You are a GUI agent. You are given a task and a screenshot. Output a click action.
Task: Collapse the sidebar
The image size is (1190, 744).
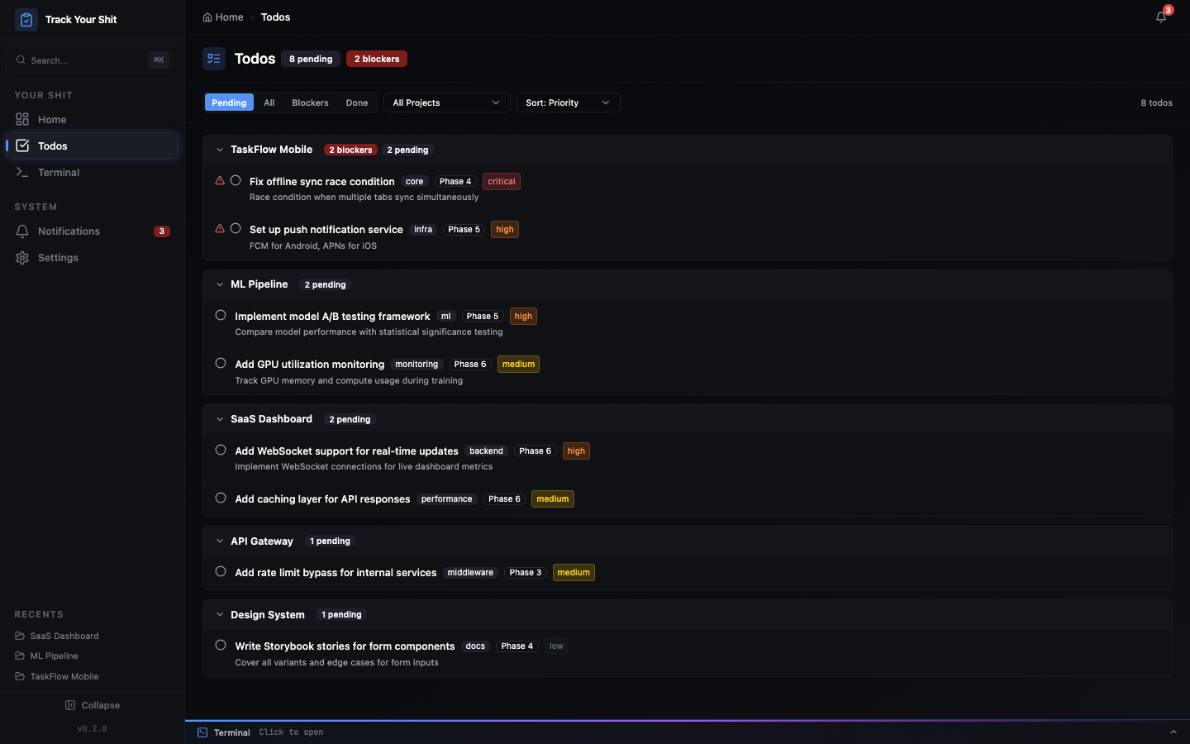93,705
